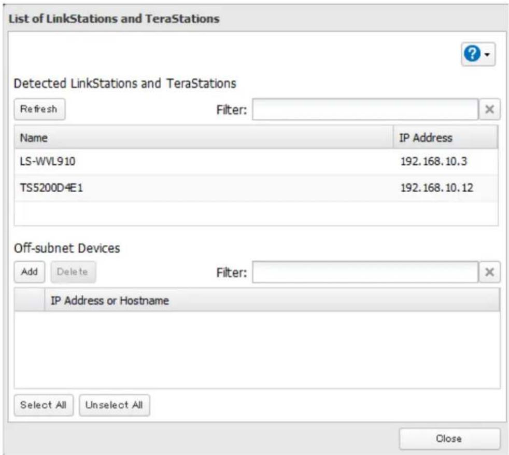509x455 pixels.
Task: Focus the Detected devices Filter field
Action: pyautogui.click(x=365, y=109)
